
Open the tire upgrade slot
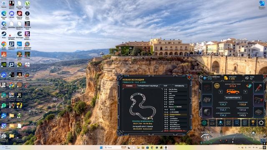207,112
